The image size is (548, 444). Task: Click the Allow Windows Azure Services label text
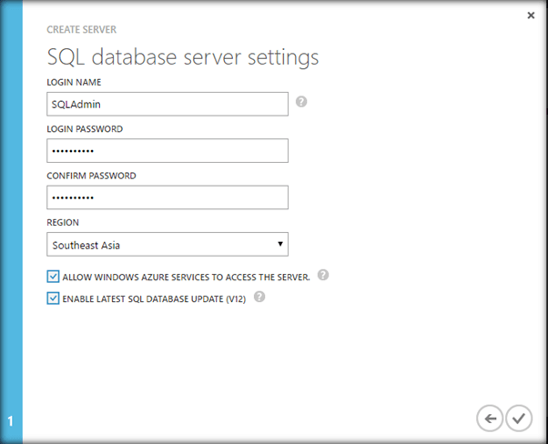(x=186, y=276)
